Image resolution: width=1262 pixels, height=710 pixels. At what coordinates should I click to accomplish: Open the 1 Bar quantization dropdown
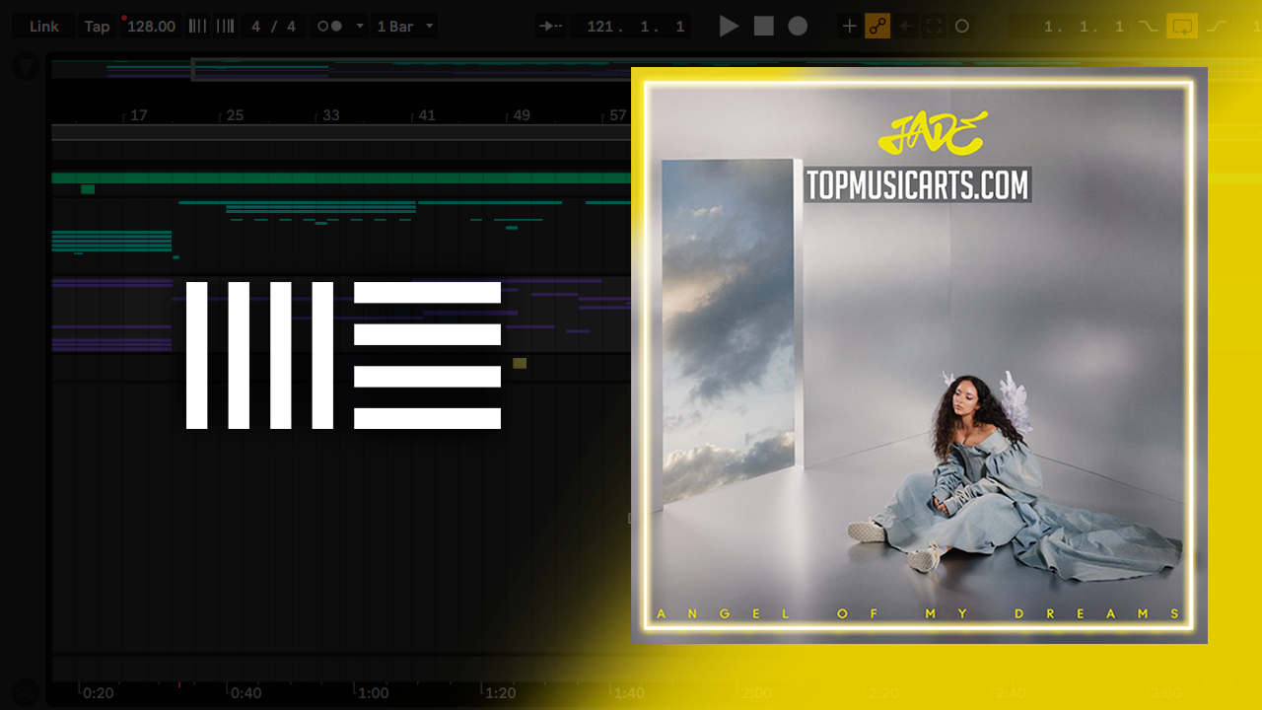(x=405, y=27)
